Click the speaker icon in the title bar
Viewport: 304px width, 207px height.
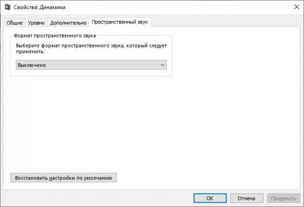coord(7,7)
